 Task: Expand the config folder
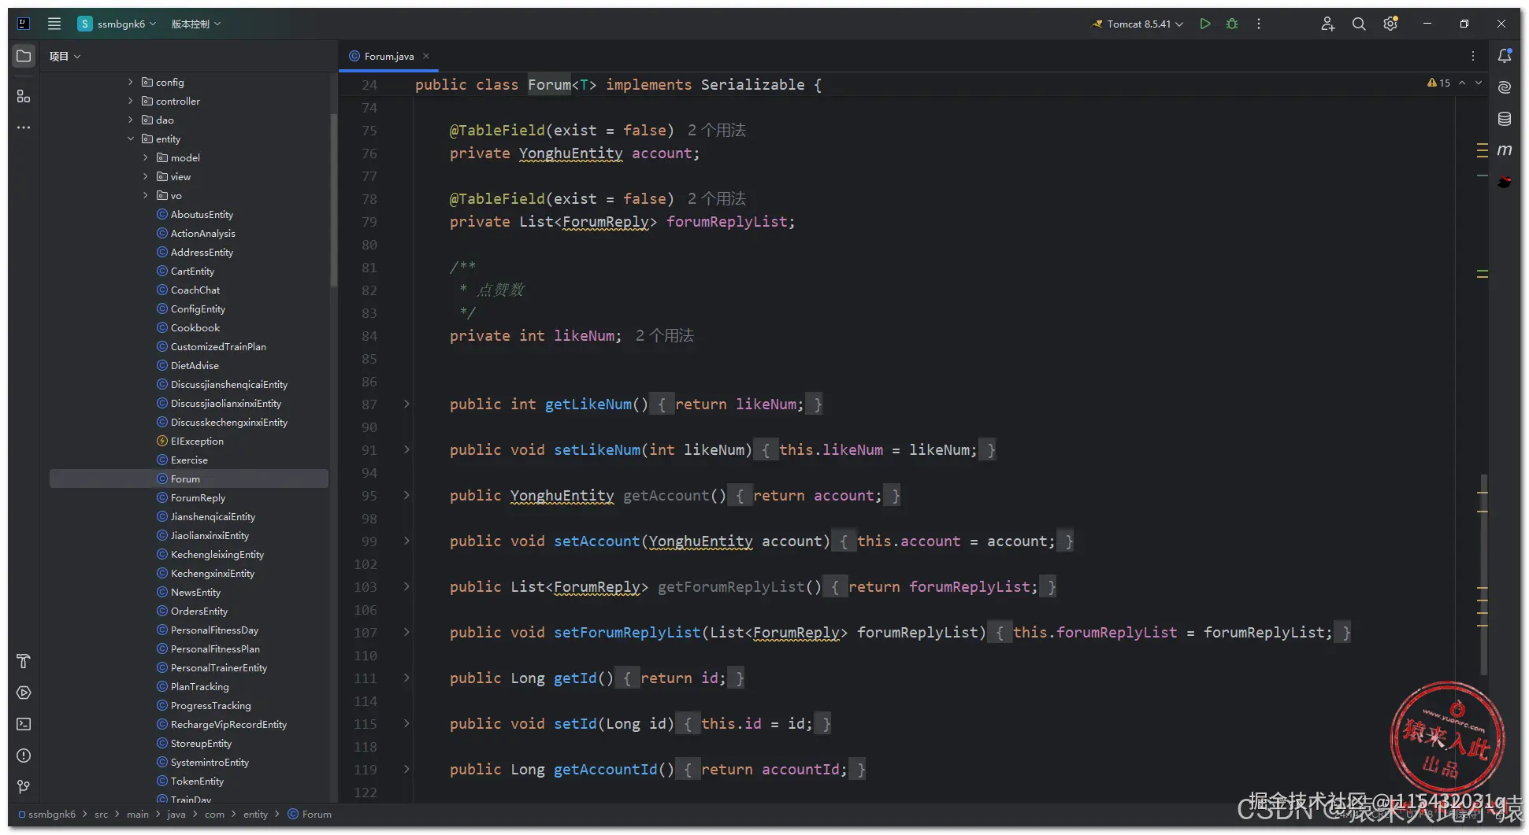click(131, 82)
